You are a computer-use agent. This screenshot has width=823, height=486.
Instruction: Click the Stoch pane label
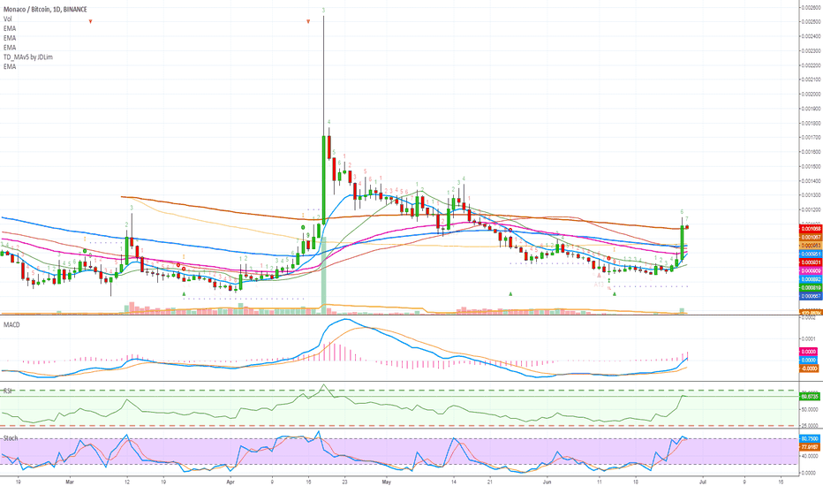[11, 437]
